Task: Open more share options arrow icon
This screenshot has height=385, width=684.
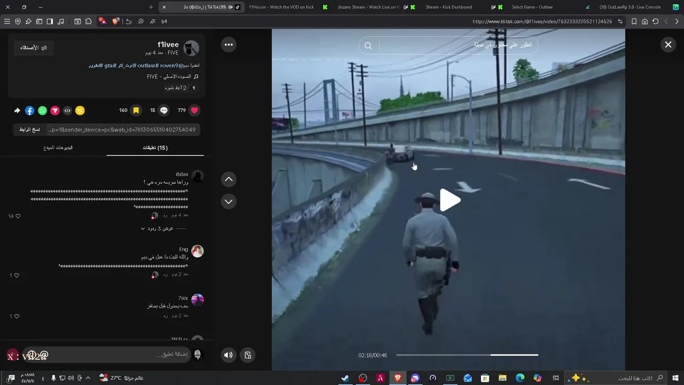Action: coord(17,111)
